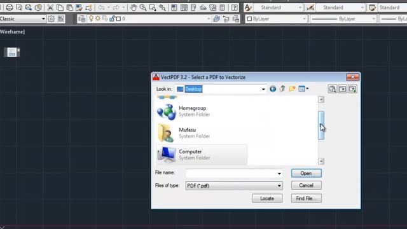This screenshot has height=229, width=407.
Task: Expand the layer list dropdown arrow
Action: point(208,18)
